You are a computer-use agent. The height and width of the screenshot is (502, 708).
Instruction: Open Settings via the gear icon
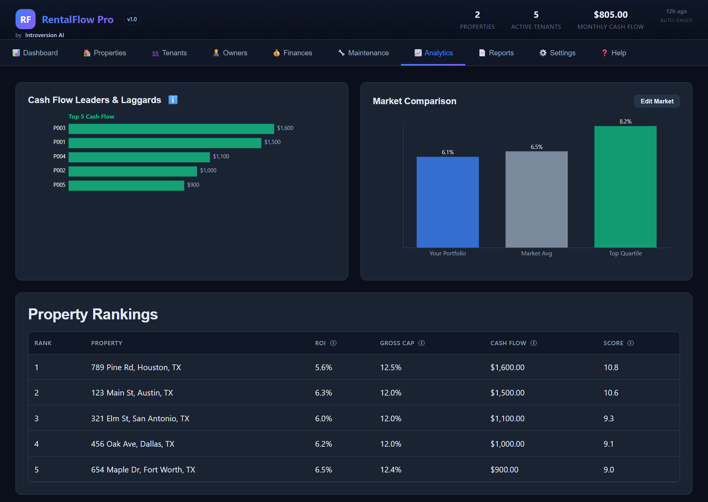[543, 53]
